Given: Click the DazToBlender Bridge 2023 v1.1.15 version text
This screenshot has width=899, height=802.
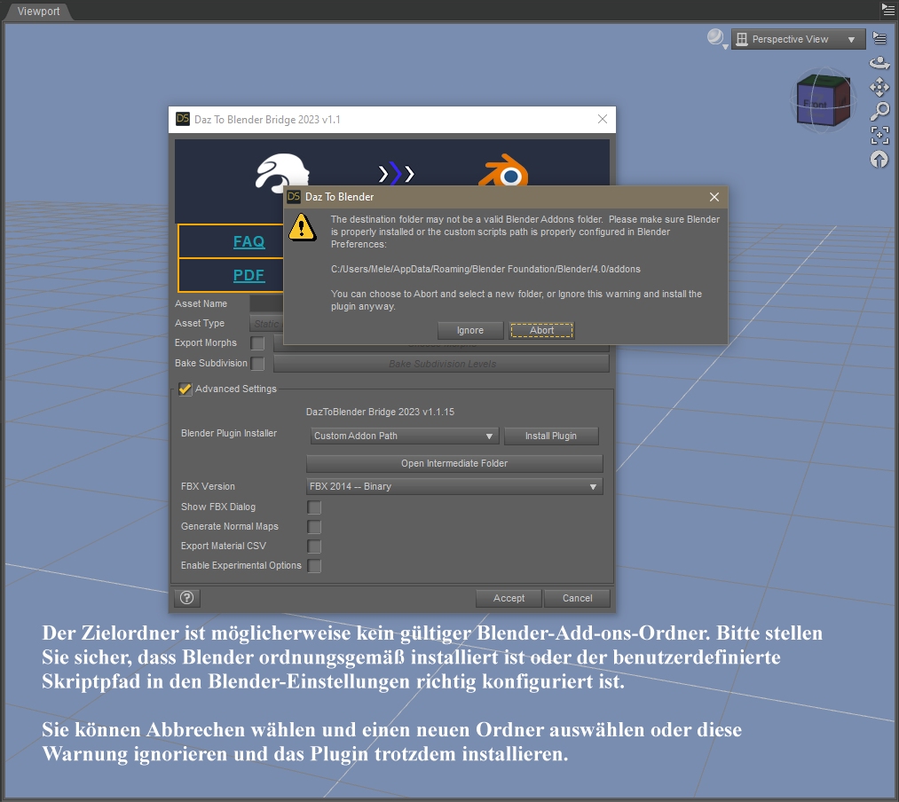Looking at the screenshot, I should (x=380, y=412).
